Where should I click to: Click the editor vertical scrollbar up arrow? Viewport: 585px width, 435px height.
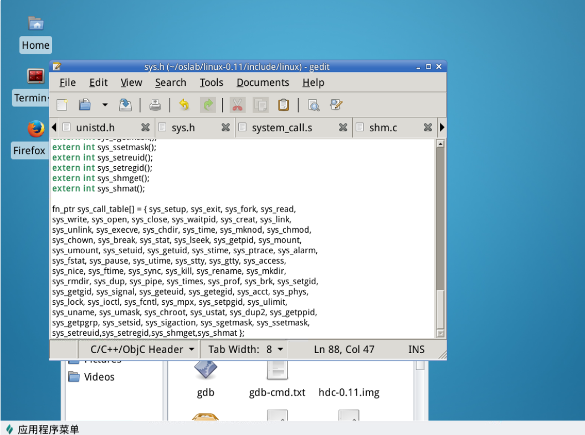coord(440,144)
